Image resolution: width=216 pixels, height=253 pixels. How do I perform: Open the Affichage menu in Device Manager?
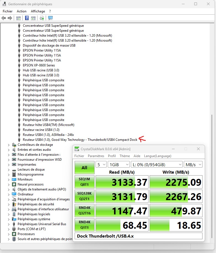(38, 11)
